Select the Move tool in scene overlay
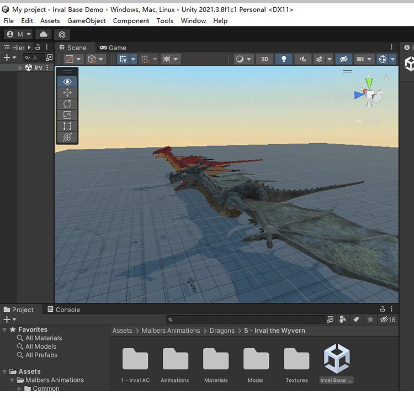414x398 pixels. (x=67, y=93)
